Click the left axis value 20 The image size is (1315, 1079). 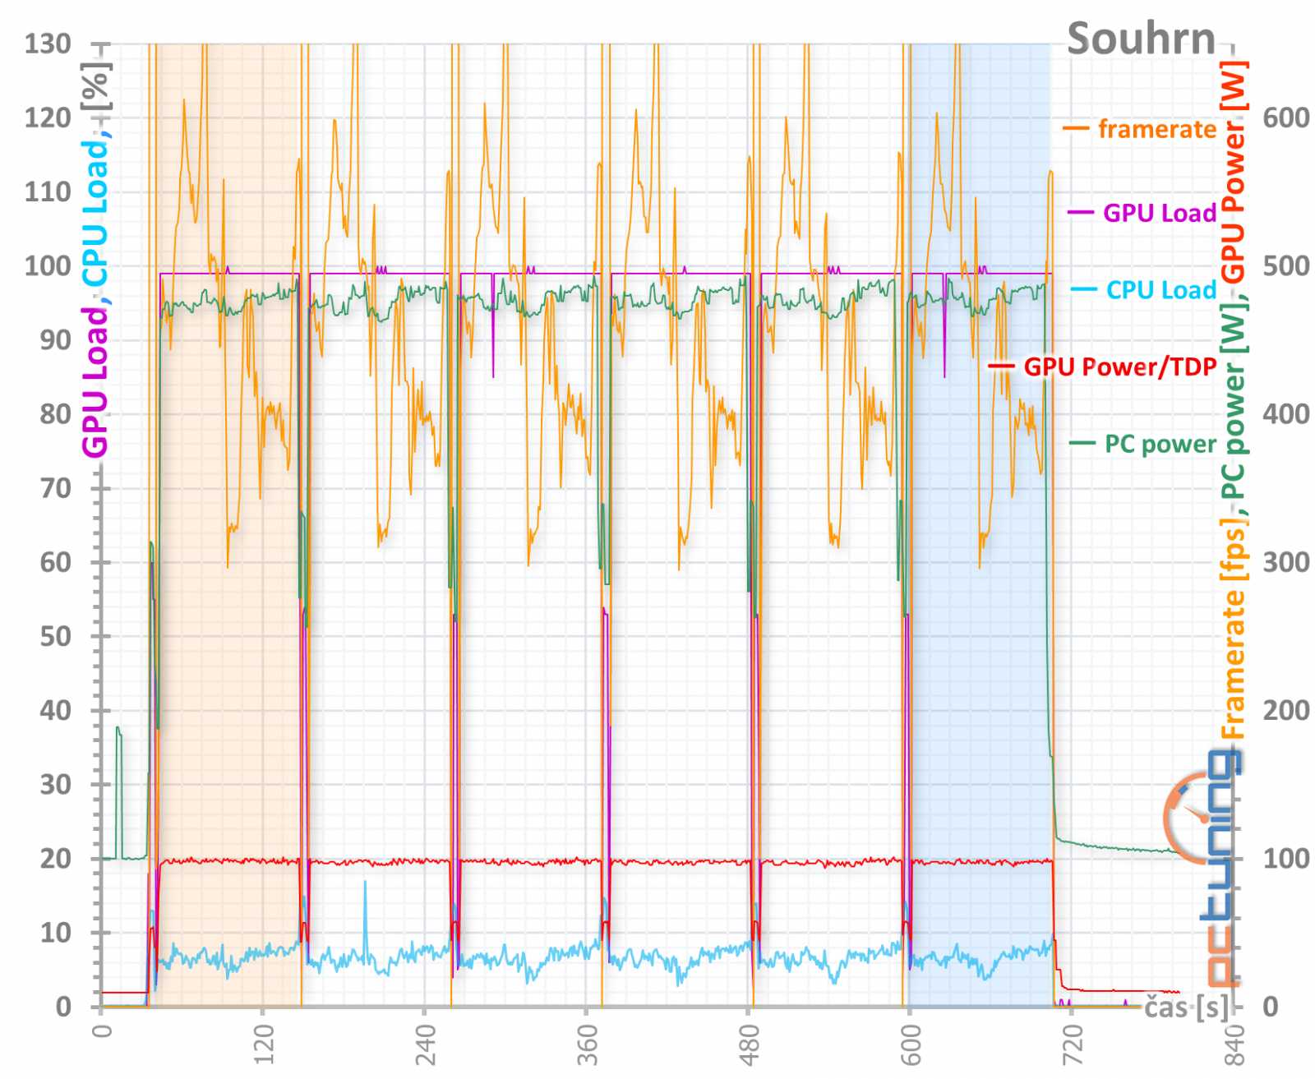click(56, 859)
